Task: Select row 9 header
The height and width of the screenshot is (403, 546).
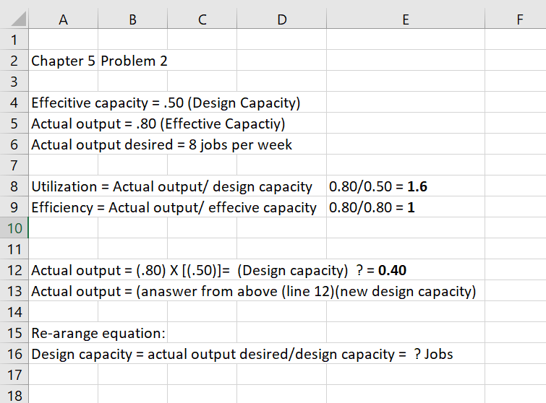Action: click(x=14, y=207)
